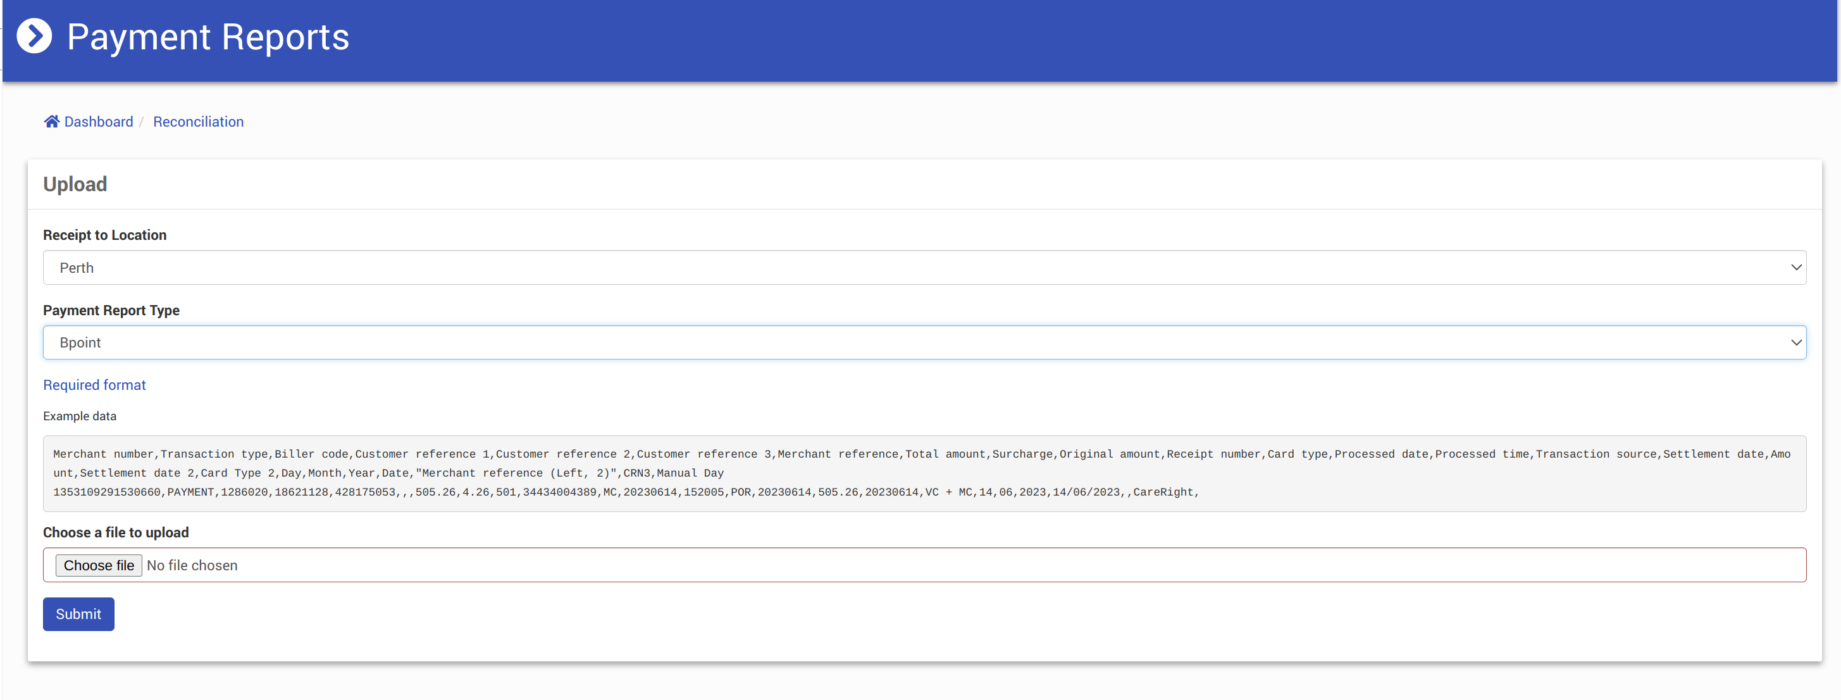1841x700 pixels.
Task: Click the Choose a file to upload label
Action: (116, 533)
